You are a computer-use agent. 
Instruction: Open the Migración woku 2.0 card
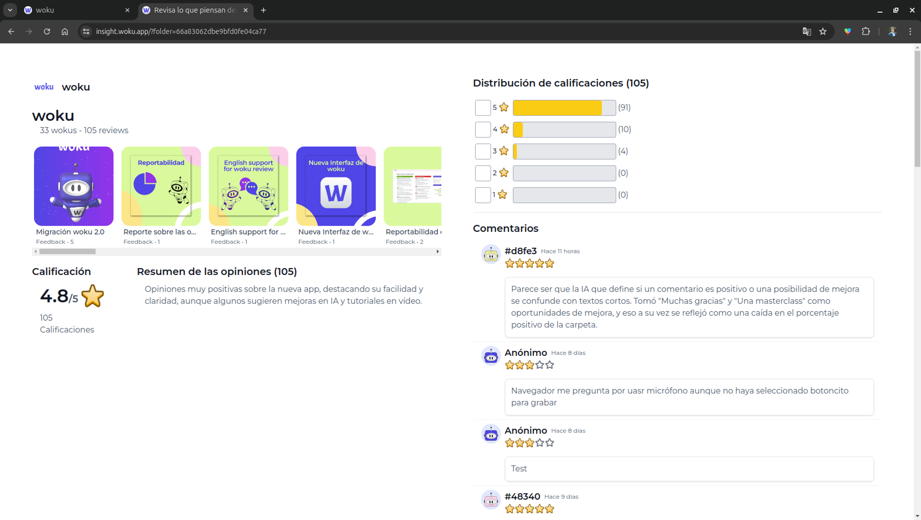click(74, 186)
